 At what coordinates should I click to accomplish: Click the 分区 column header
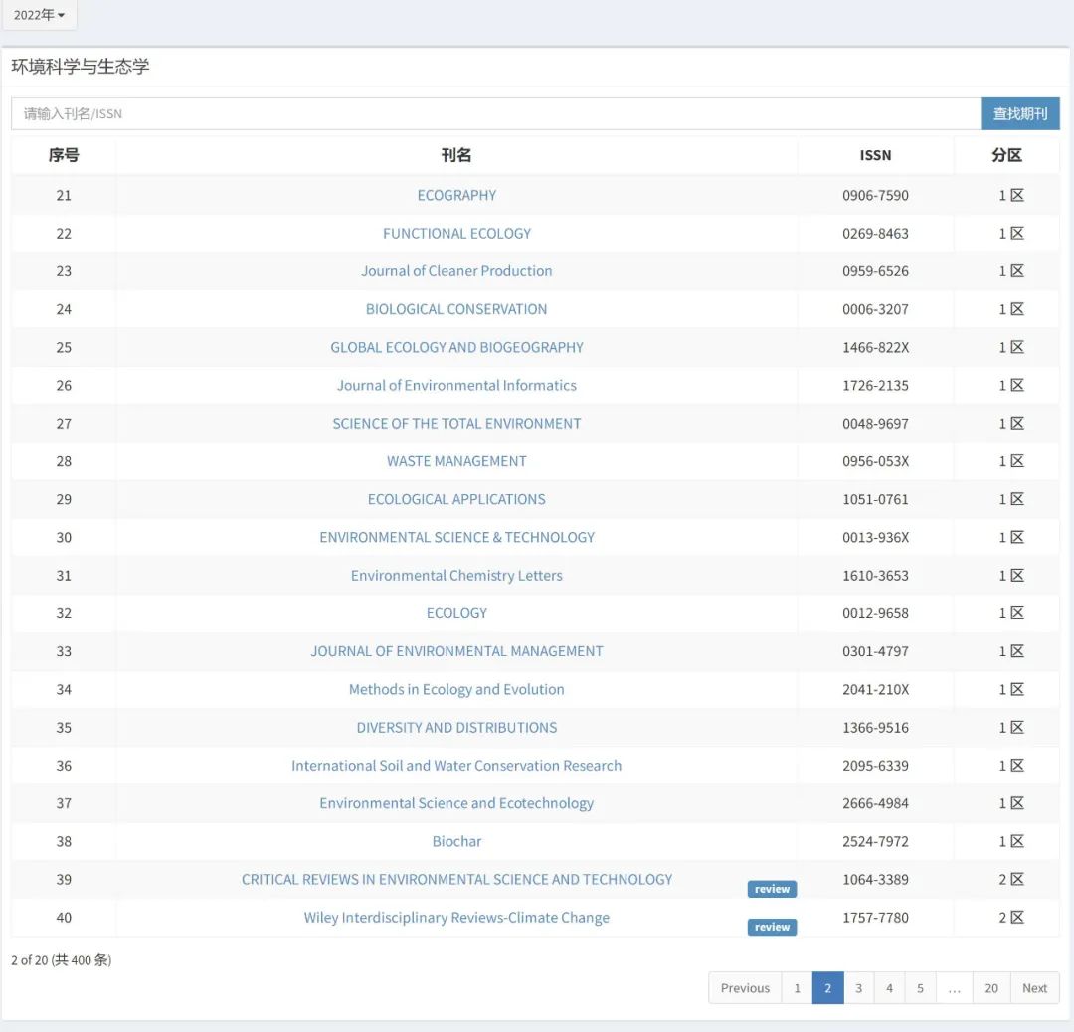1006,155
